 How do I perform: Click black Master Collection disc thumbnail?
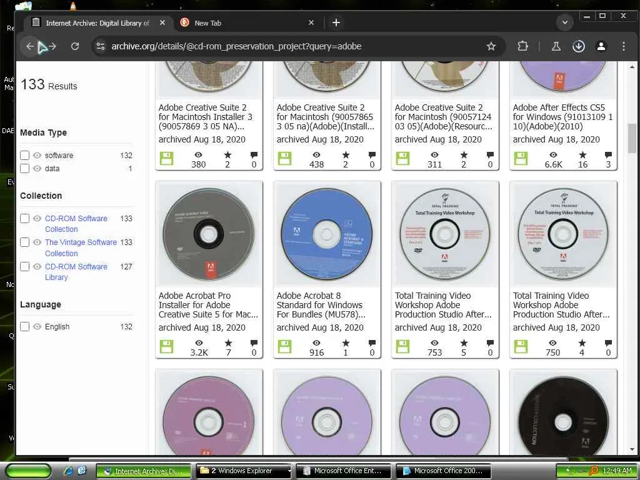pyautogui.click(x=563, y=414)
